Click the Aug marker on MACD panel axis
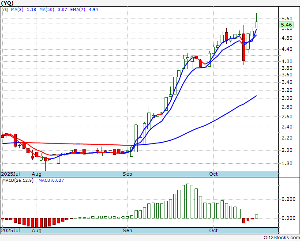This screenshot has width=300, height=241. pyautogui.click(x=37, y=231)
